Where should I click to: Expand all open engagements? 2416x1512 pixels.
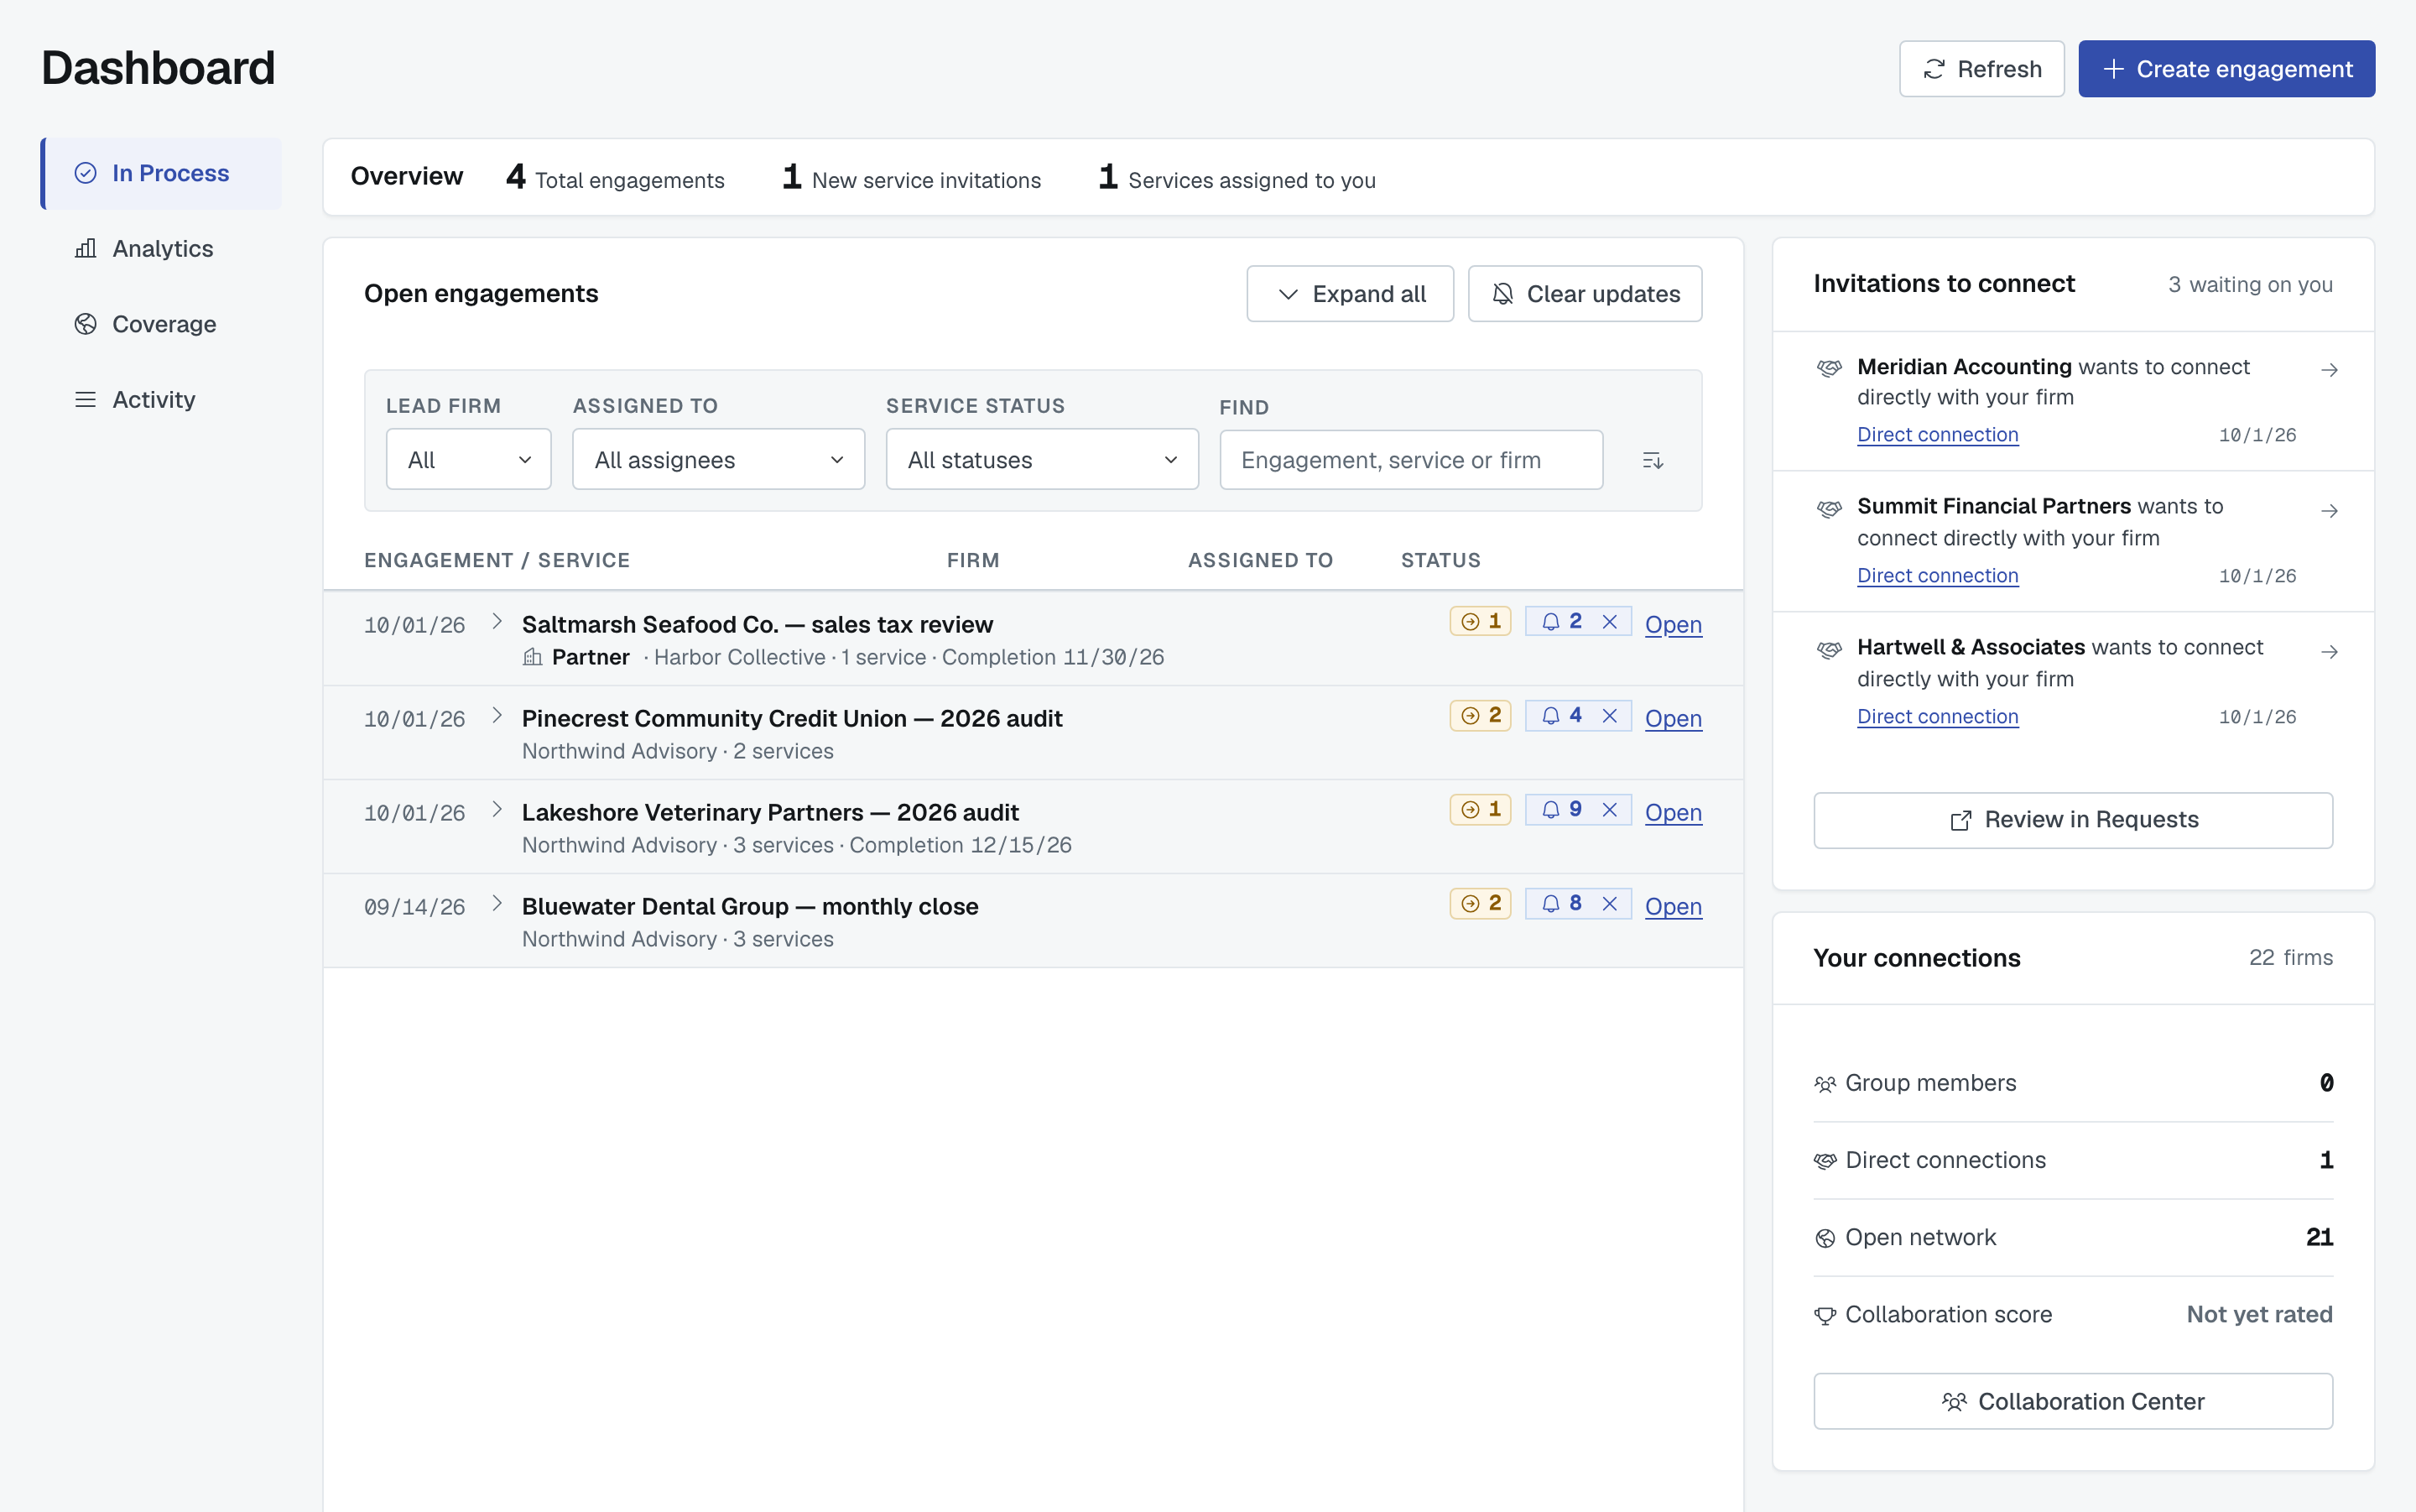pos(1350,294)
